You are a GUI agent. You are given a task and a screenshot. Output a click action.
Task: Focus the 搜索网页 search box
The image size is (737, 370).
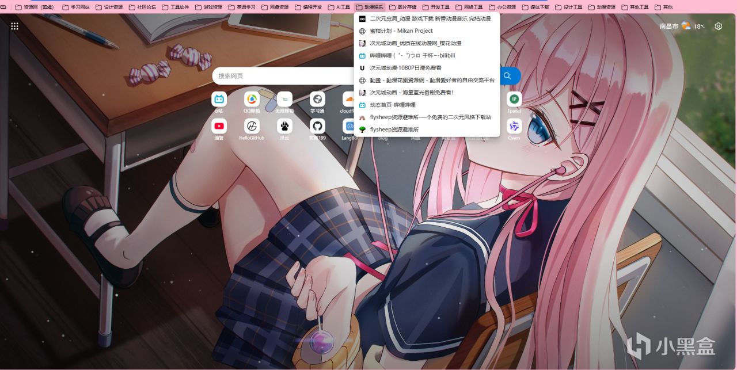pos(283,76)
